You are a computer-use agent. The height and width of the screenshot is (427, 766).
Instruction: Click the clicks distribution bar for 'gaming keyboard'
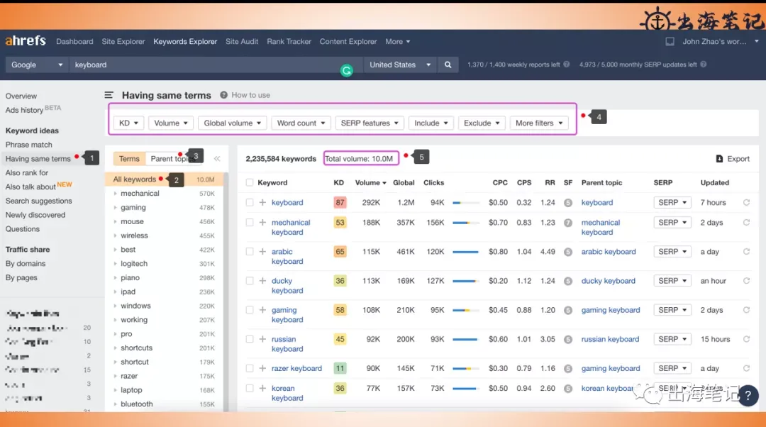[x=465, y=310]
